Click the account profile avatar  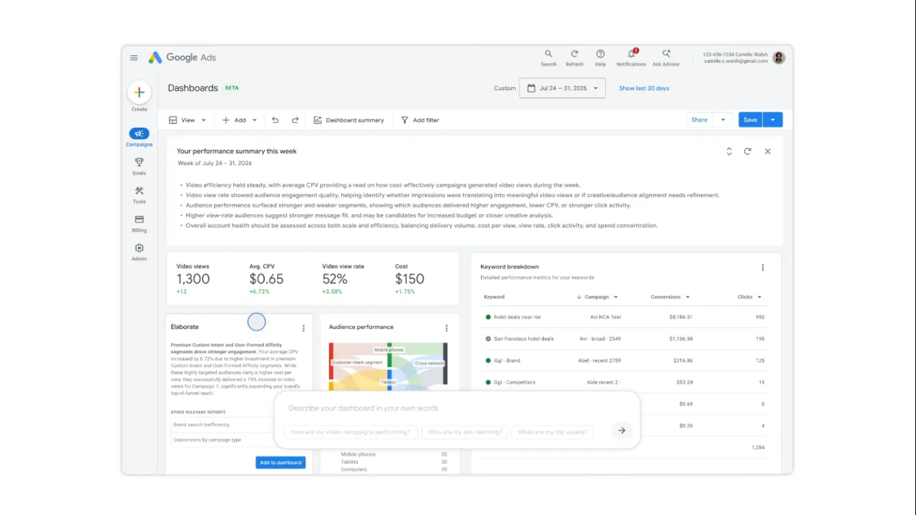779,58
